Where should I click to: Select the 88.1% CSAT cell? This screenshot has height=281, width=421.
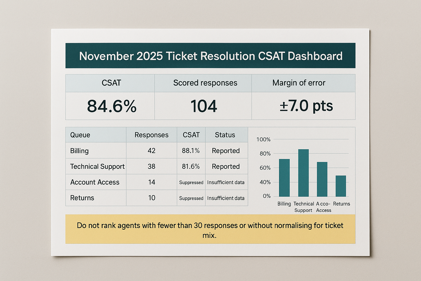pyautogui.click(x=191, y=151)
